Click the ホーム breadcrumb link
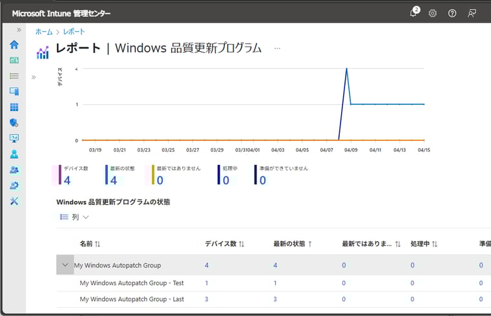 (44, 31)
